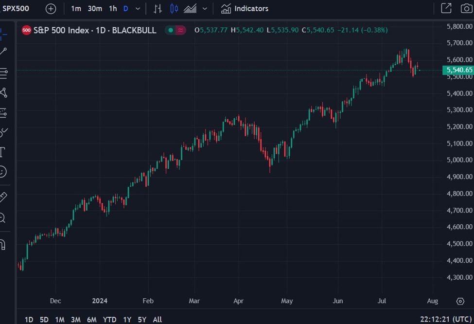Click the 5,540.65 current price label

[457, 70]
